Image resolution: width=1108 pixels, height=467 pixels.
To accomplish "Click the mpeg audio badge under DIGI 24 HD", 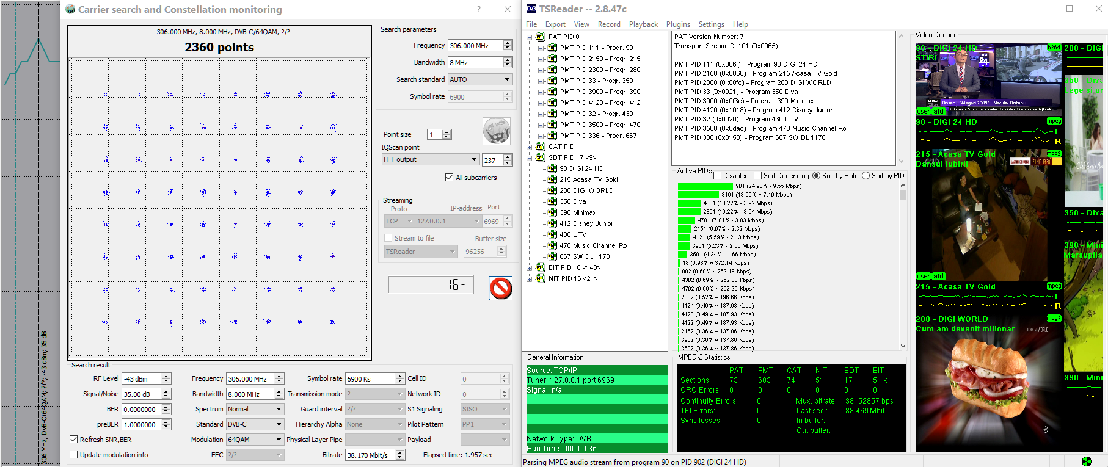I will point(1054,121).
